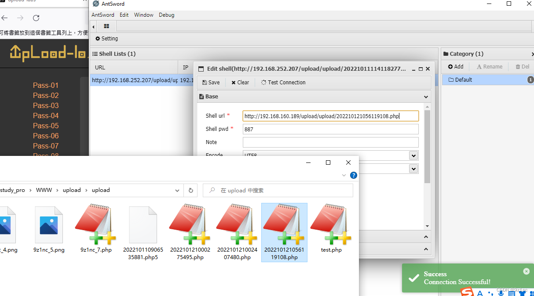Select the 202210121000275495.php file
Viewport: 534px width, 296px height.
tap(190, 233)
